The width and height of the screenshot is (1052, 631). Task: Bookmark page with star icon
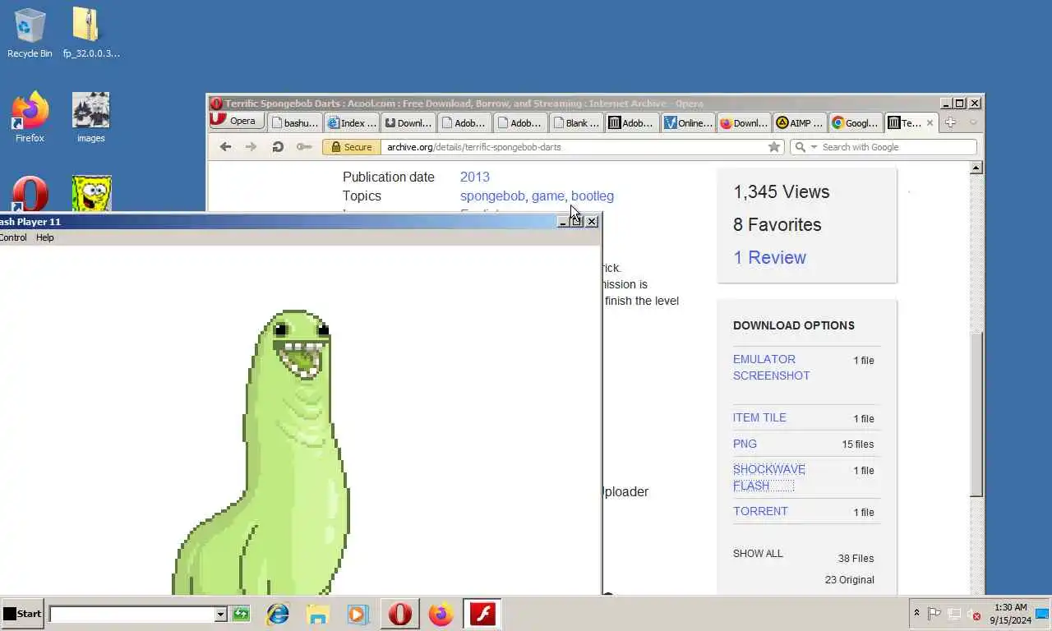[773, 147]
